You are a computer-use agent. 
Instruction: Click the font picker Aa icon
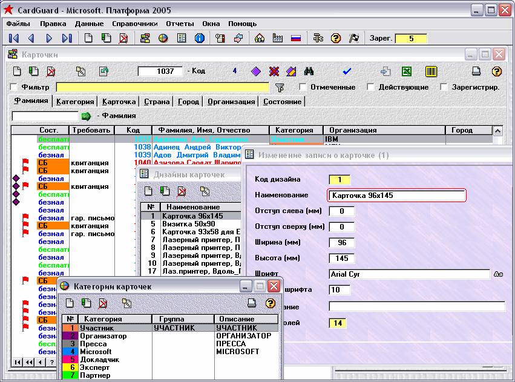(x=498, y=274)
